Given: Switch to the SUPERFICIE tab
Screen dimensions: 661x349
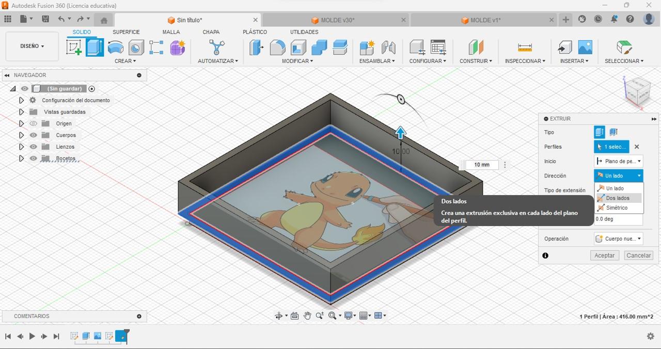Looking at the screenshot, I should coord(126,32).
